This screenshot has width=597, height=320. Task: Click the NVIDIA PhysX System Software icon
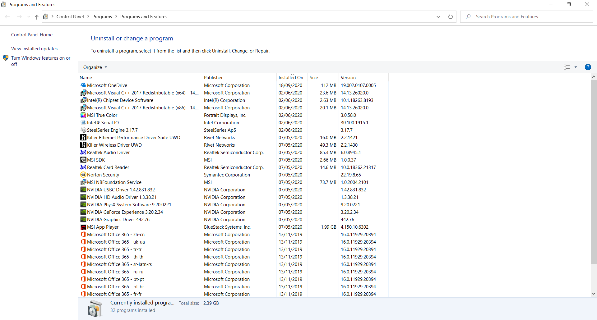[83, 204]
